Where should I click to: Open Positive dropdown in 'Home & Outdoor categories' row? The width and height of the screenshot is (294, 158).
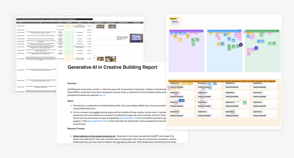(73, 47)
